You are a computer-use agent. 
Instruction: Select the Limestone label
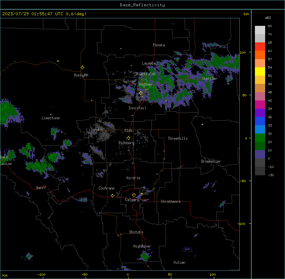[51, 118]
